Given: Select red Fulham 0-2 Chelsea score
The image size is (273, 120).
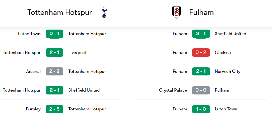Looking at the screenshot, I should [x=201, y=52].
